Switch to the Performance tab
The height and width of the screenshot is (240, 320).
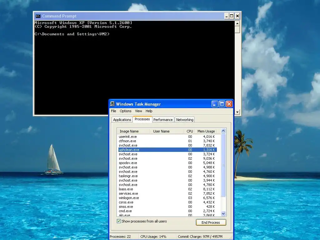click(163, 120)
